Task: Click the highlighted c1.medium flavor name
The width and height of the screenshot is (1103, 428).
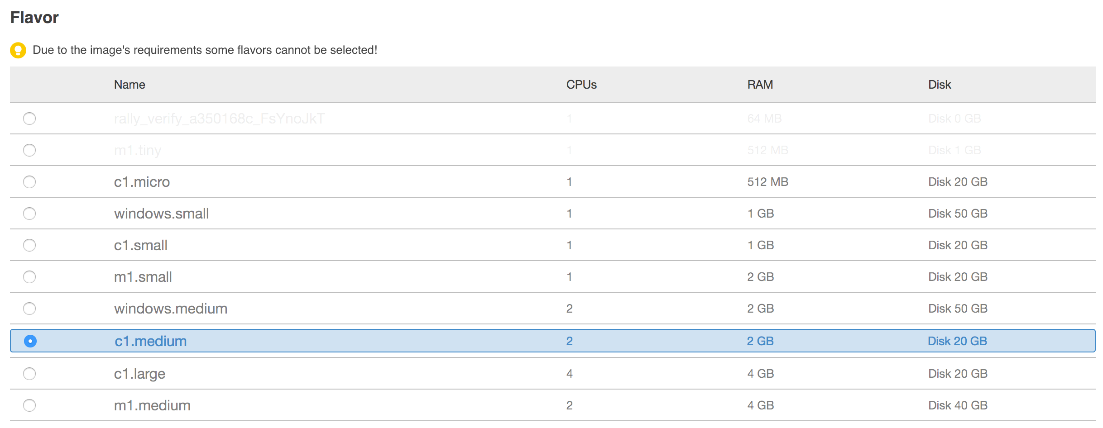Action: click(x=151, y=341)
